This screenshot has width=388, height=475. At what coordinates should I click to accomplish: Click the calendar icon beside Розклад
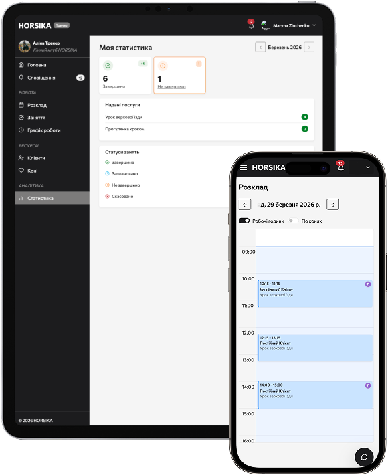[x=21, y=105]
